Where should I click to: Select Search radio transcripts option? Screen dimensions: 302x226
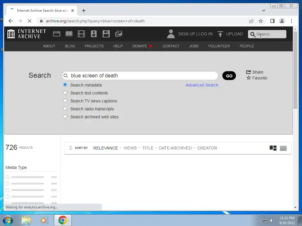point(65,109)
